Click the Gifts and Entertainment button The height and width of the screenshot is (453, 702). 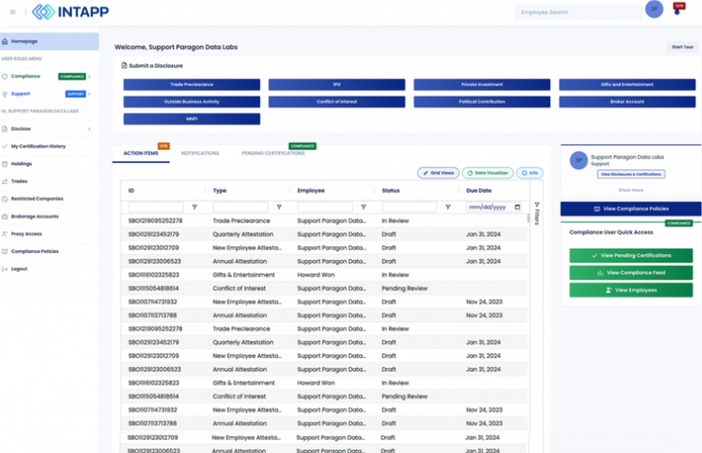click(627, 85)
